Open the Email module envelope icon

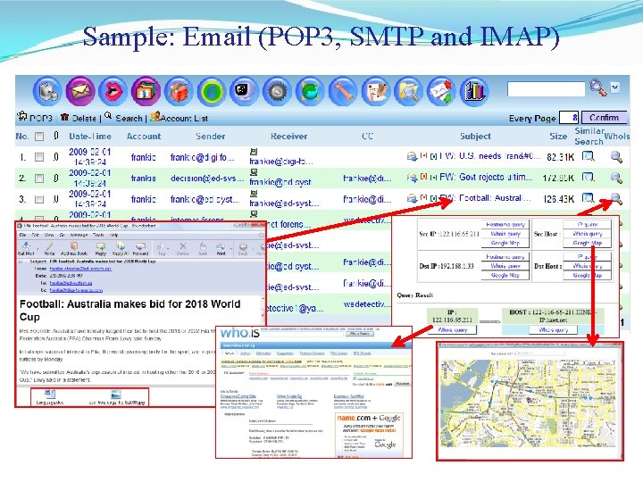click(x=80, y=90)
